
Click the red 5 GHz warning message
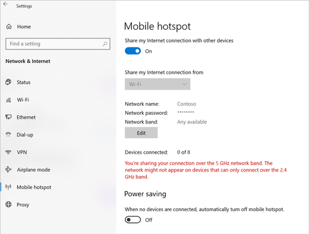pyautogui.click(x=205, y=170)
